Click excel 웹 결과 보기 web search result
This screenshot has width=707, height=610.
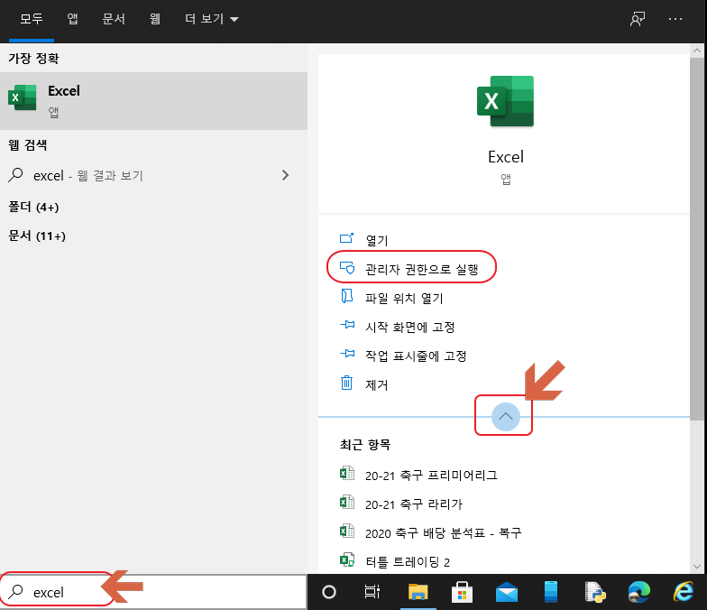tap(153, 175)
